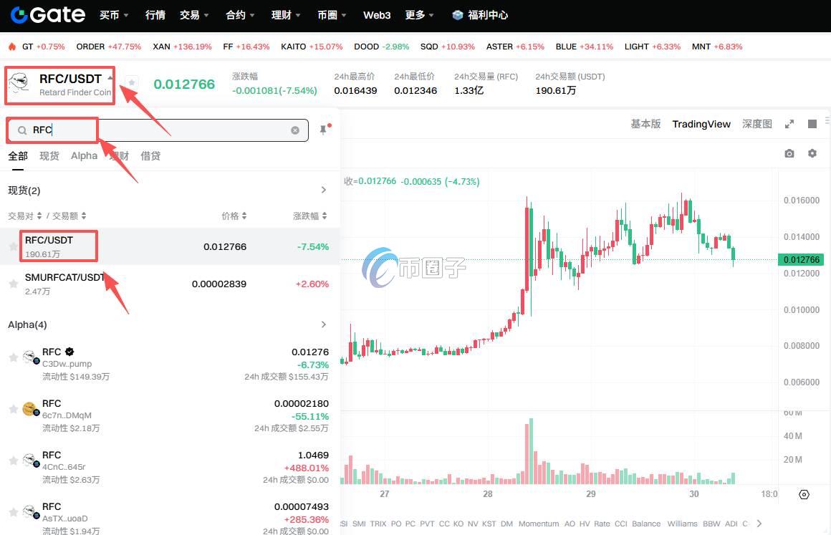The width and height of the screenshot is (831, 535).
Task: Expand the Alpha(4) section
Action: pyautogui.click(x=323, y=324)
